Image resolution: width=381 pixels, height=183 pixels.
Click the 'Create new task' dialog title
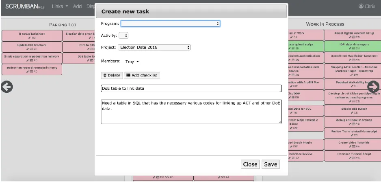(x=125, y=11)
